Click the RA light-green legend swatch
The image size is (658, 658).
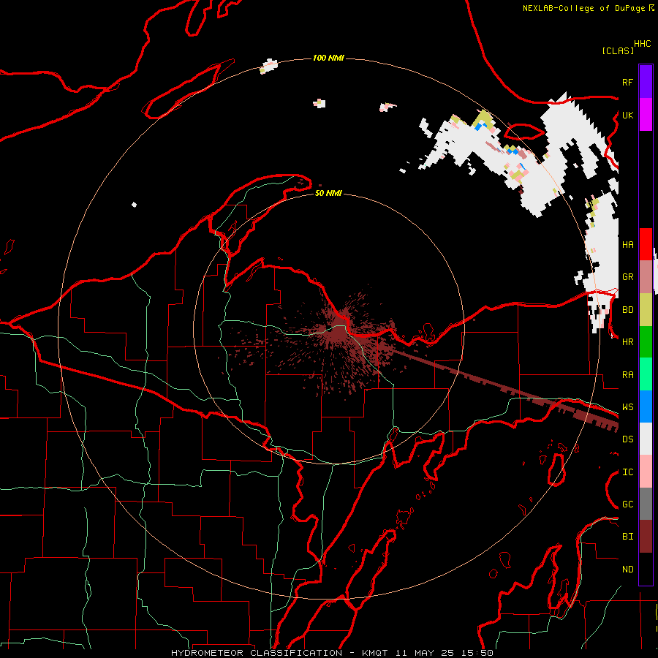point(646,374)
